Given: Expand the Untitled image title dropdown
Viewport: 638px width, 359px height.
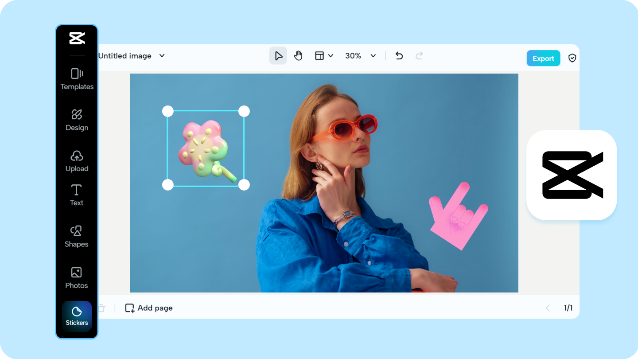Looking at the screenshot, I should (x=162, y=56).
